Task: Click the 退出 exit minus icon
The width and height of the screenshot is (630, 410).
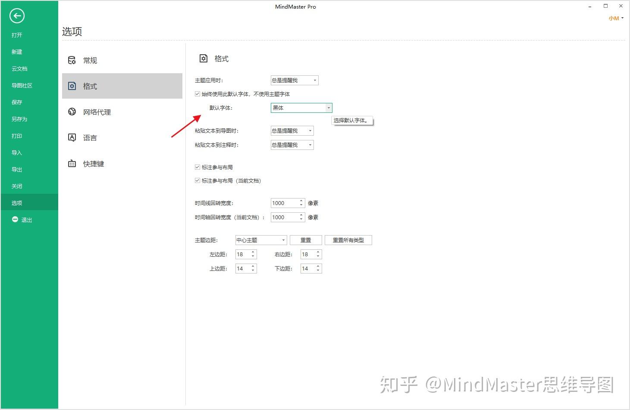Action: point(15,220)
